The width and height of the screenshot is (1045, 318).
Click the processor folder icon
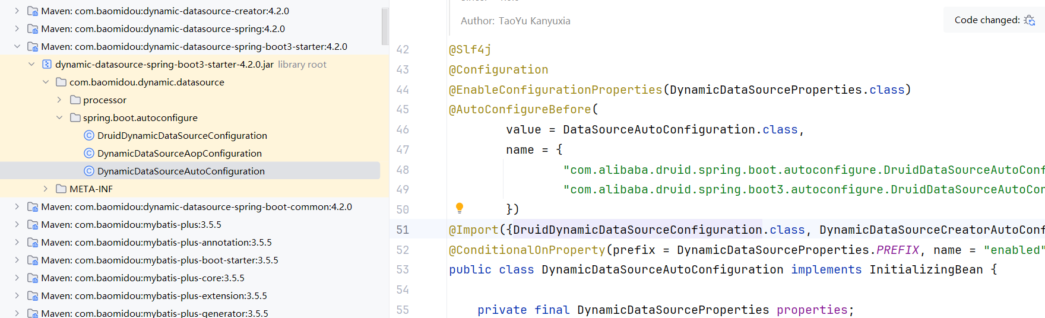click(75, 100)
